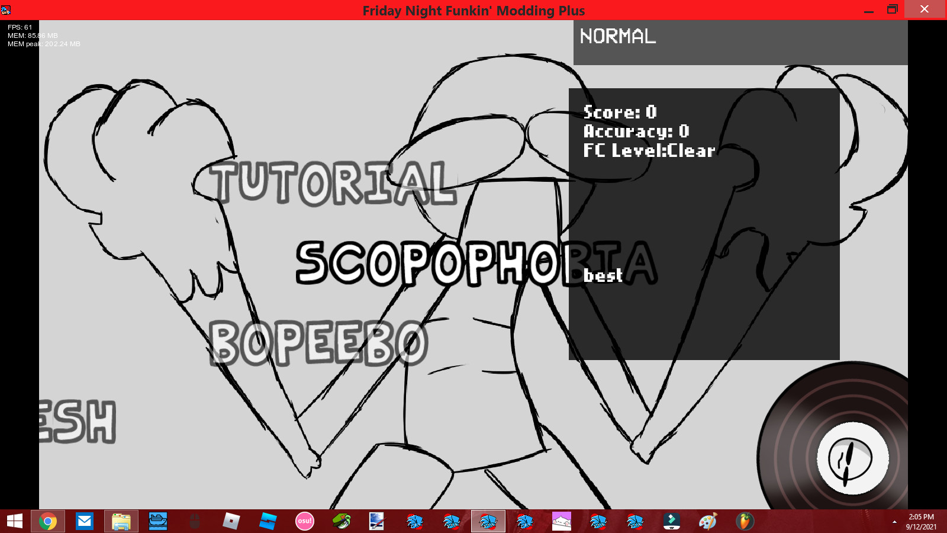Click the highlighted active Friday Night Funkin' taskbar icon
The height and width of the screenshot is (533, 947).
(488, 521)
